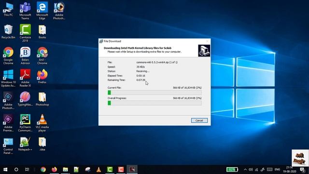The height and width of the screenshot is (174, 309).
Task: Show hidden system tray icons
Action: coord(245,170)
